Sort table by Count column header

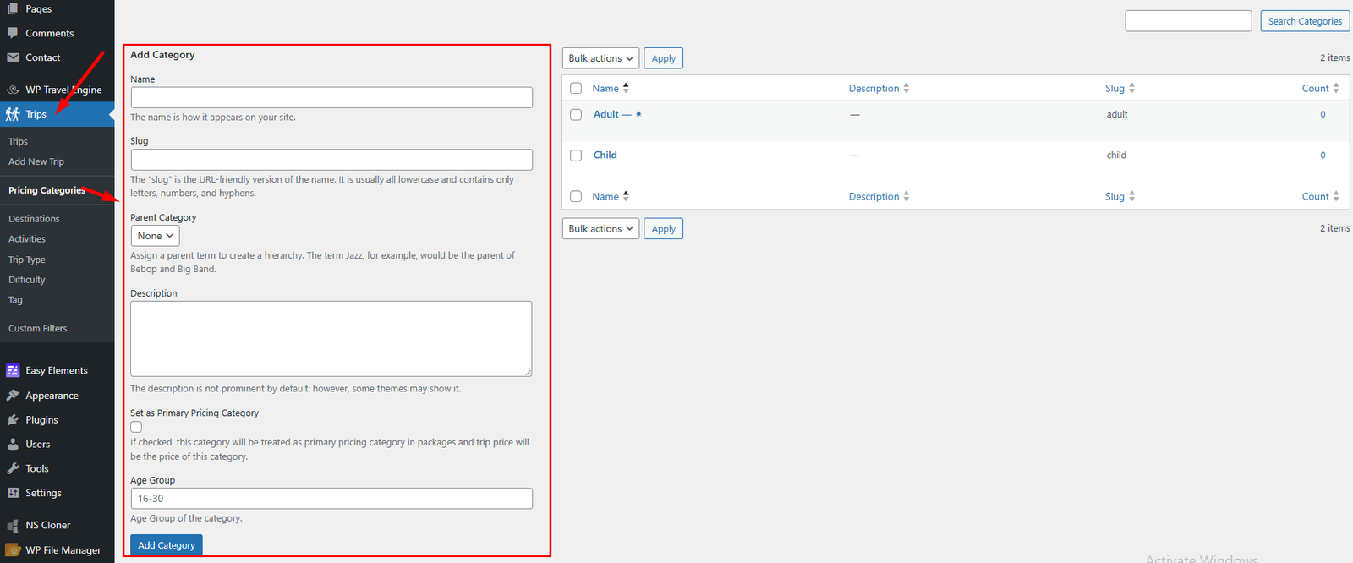click(x=1315, y=88)
